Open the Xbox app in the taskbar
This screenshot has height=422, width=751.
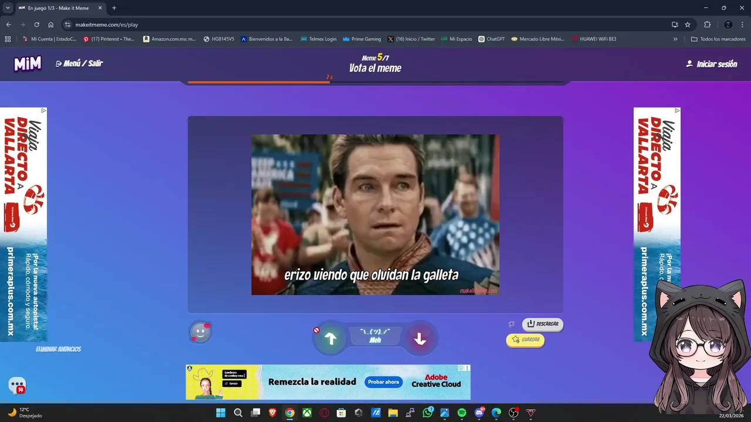[307, 413]
